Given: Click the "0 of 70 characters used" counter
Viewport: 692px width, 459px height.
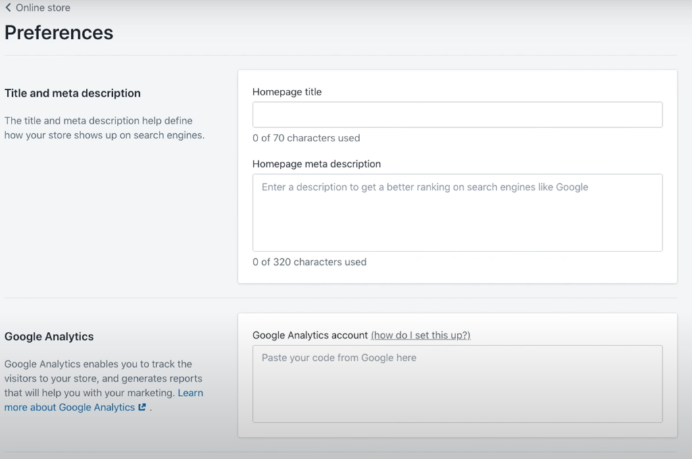Looking at the screenshot, I should point(306,138).
